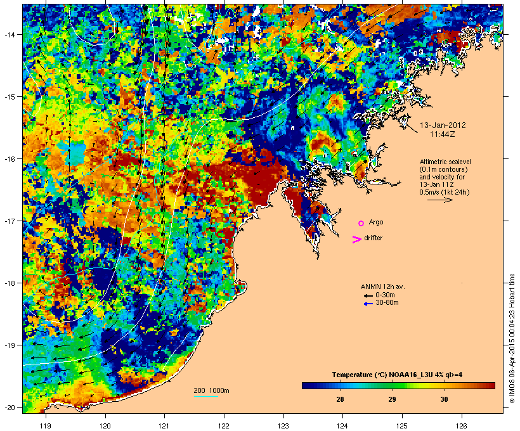Click the 'drifter' legend label
Viewport: 520px width, 431px height.
[373, 238]
